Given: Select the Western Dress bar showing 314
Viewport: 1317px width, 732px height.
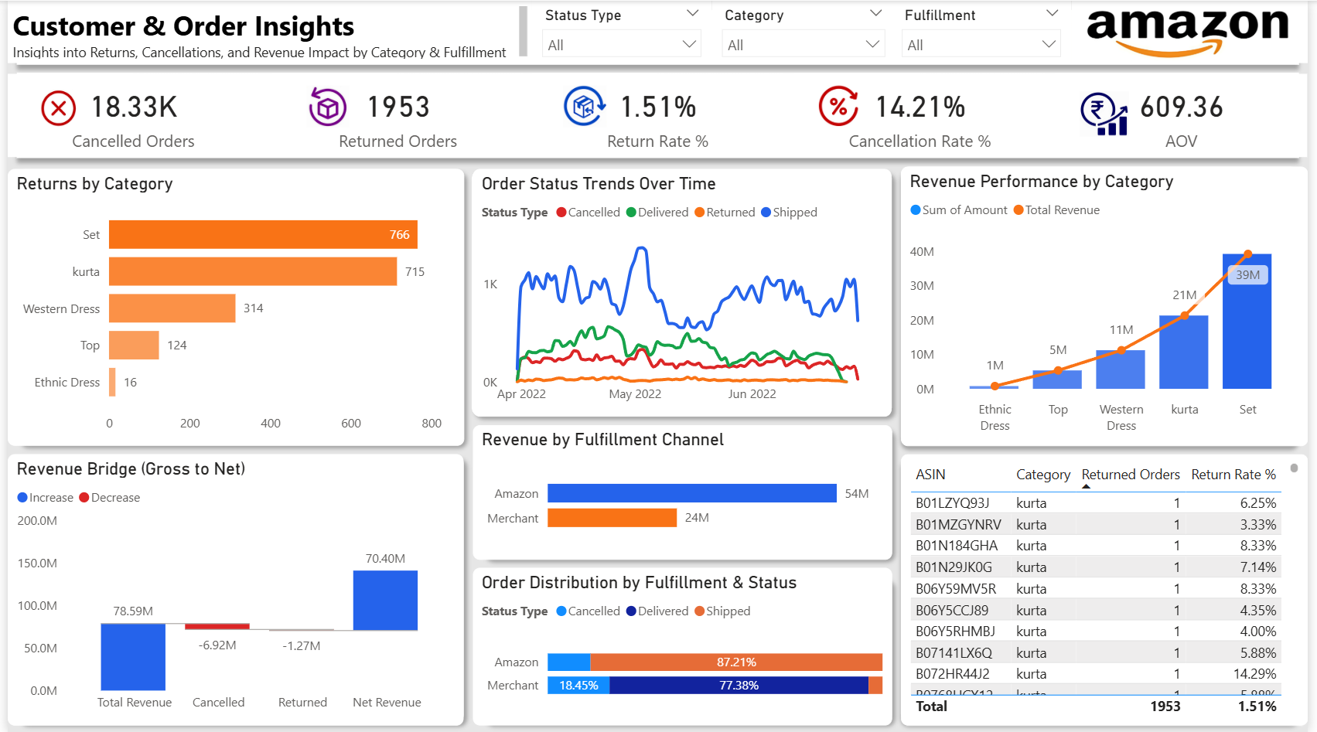Looking at the screenshot, I should [x=172, y=308].
